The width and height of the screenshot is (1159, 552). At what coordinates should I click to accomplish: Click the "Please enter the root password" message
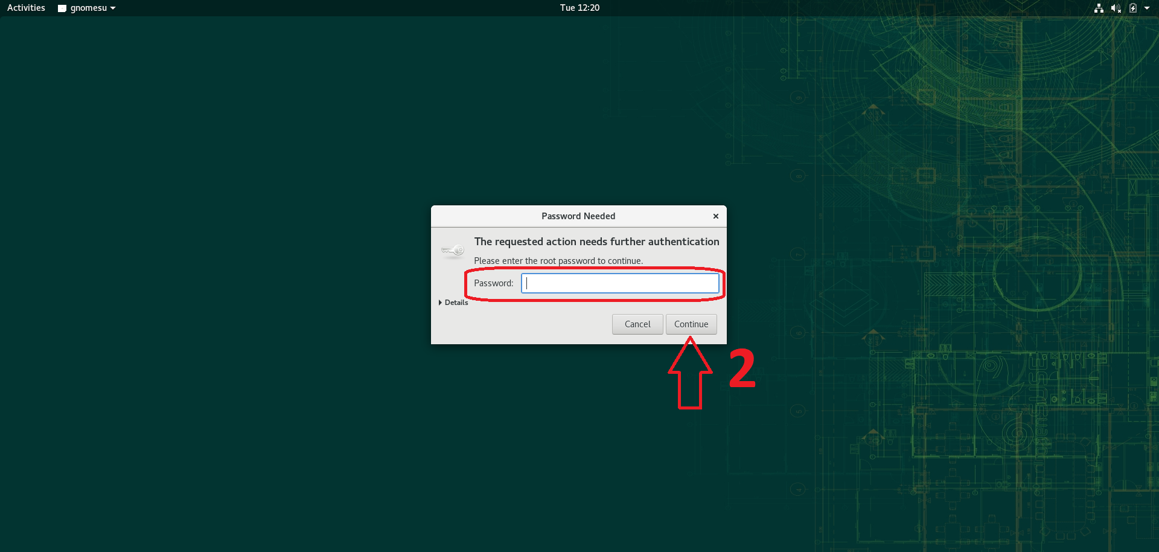[558, 261]
